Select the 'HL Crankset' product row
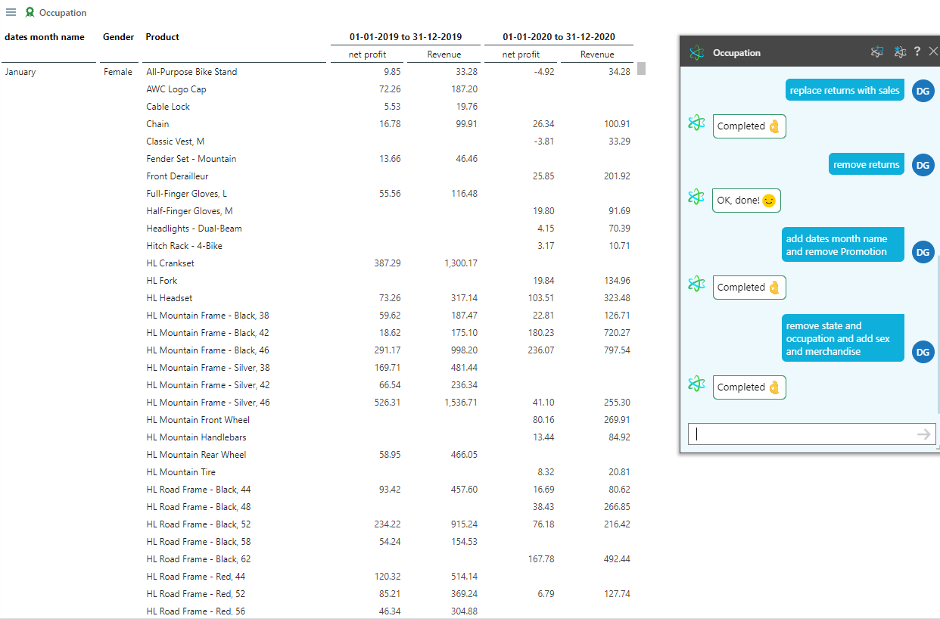The height and width of the screenshot is (619, 940). [170, 263]
